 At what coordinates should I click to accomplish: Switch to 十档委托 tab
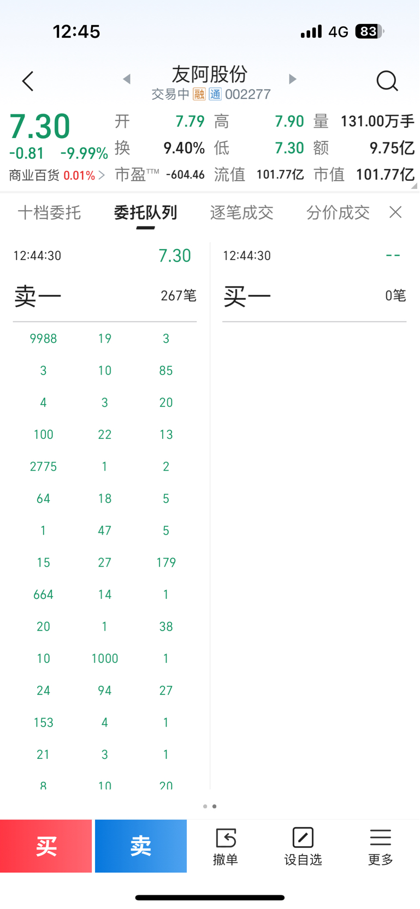(x=49, y=212)
